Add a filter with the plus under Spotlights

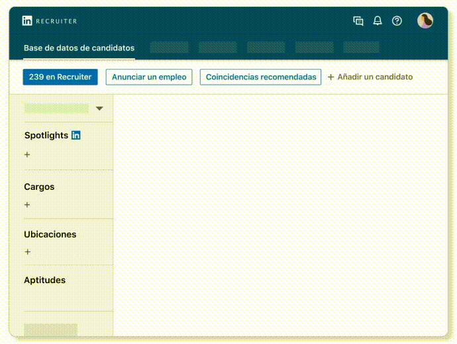27,155
